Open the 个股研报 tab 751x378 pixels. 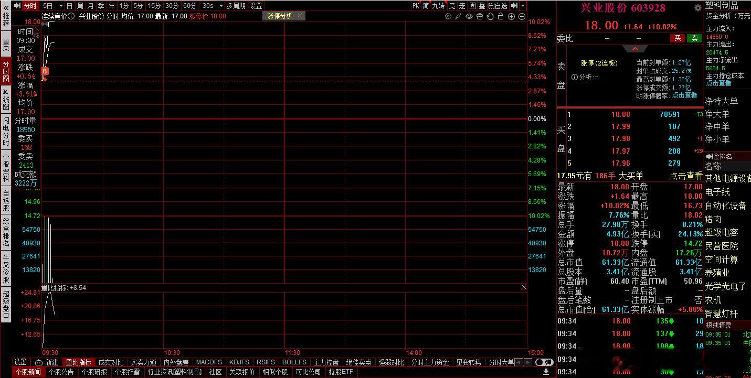pyautogui.click(x=94, y=372)
